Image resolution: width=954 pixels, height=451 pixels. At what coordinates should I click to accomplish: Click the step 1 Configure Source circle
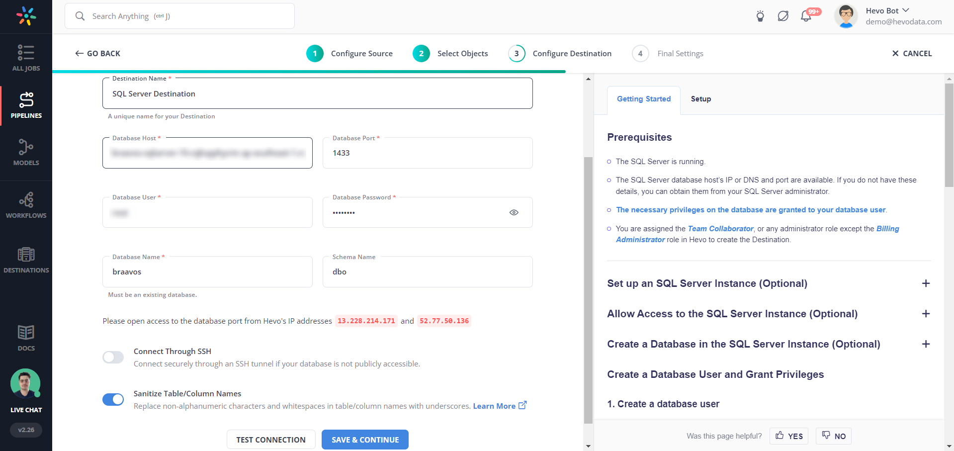tap(315, 53)
